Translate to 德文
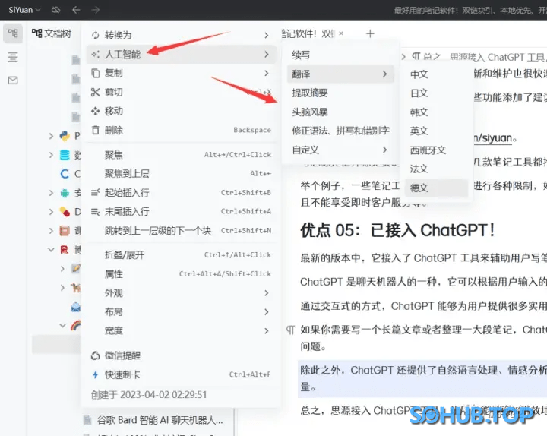Screen dimensions: 547x436 click(436, 188)
